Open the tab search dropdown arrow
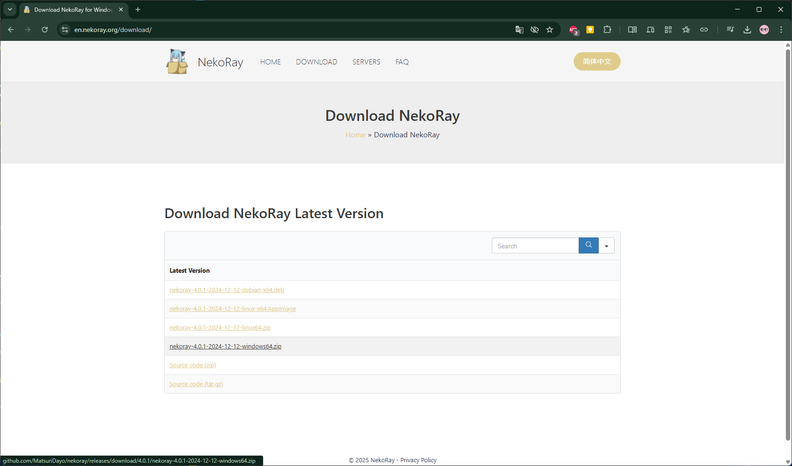Viewport: 792px width, 466px height. [x=9, y=9]
